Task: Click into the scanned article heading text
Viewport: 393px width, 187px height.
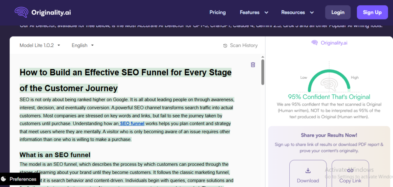Action: coord(125,73)
